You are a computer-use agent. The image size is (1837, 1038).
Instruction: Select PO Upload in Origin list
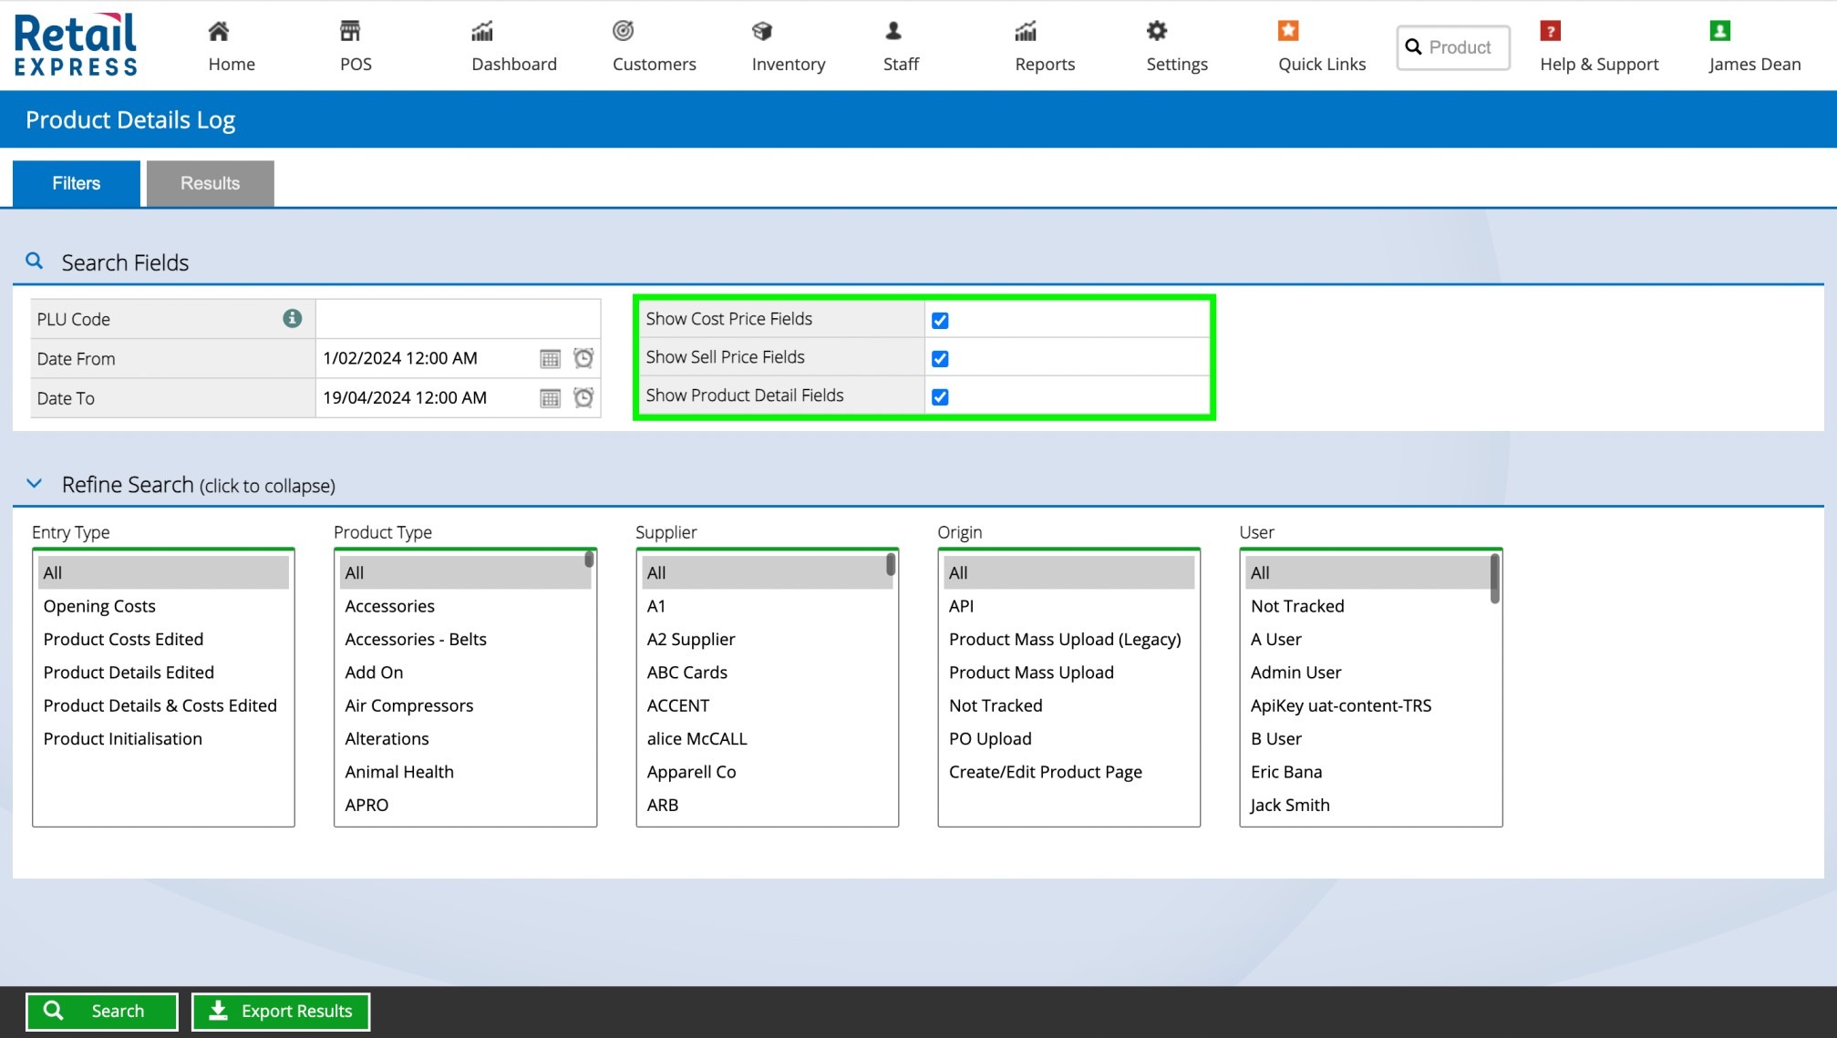coord(990,738)
